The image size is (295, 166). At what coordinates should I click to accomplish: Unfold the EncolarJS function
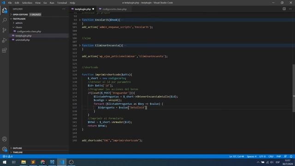pos(80,20)
